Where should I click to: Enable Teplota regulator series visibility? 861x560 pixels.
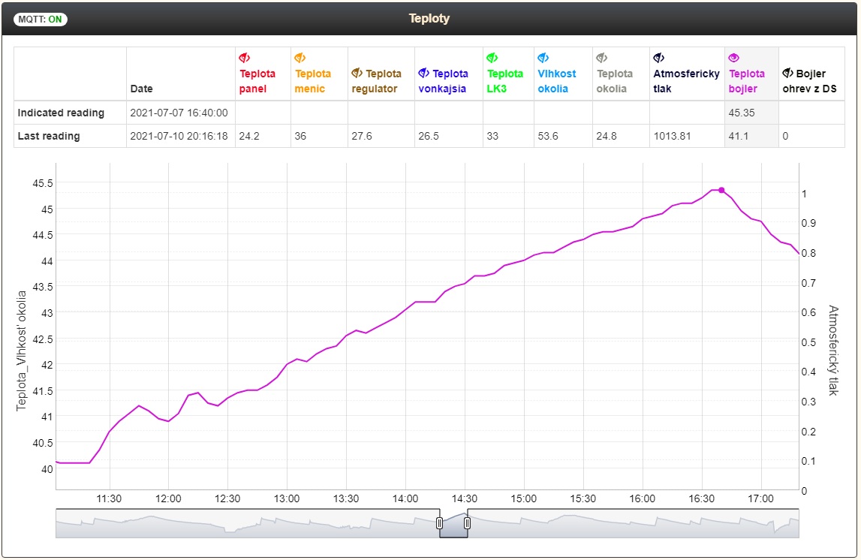point(357,73)
